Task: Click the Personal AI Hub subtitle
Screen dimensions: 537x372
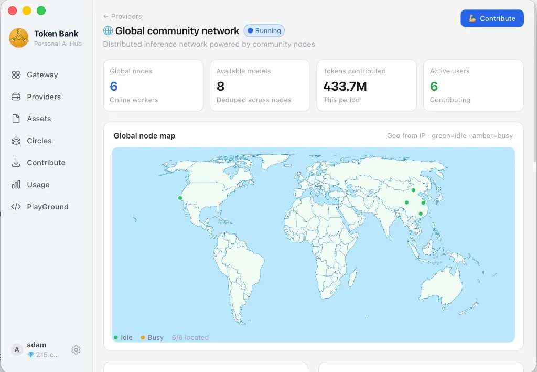Action: pyautogui.click(x=58, y=44)
